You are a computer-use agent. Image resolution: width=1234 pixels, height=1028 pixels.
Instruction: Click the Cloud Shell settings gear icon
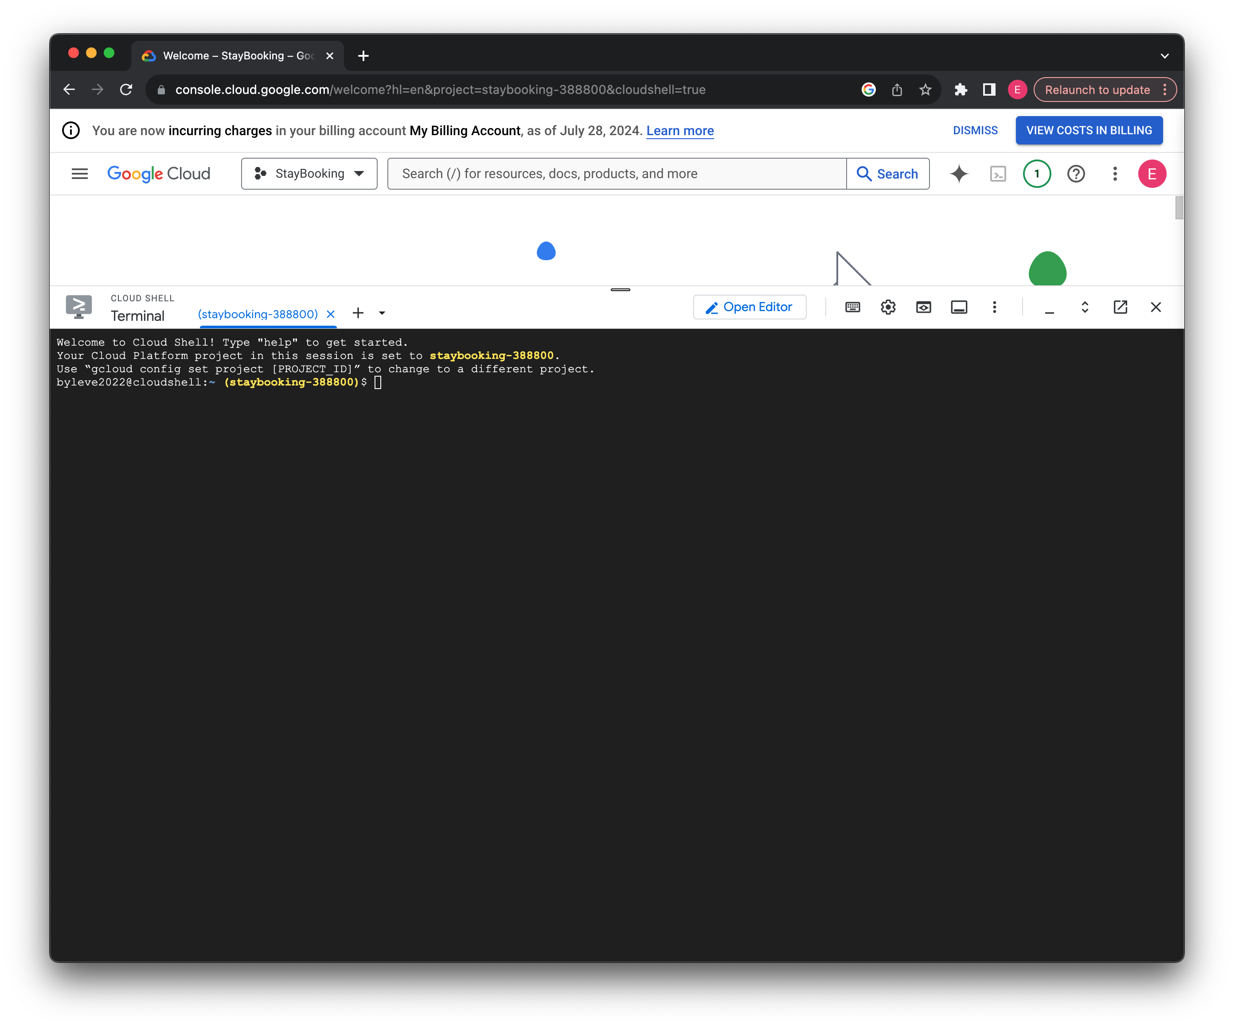887,307
